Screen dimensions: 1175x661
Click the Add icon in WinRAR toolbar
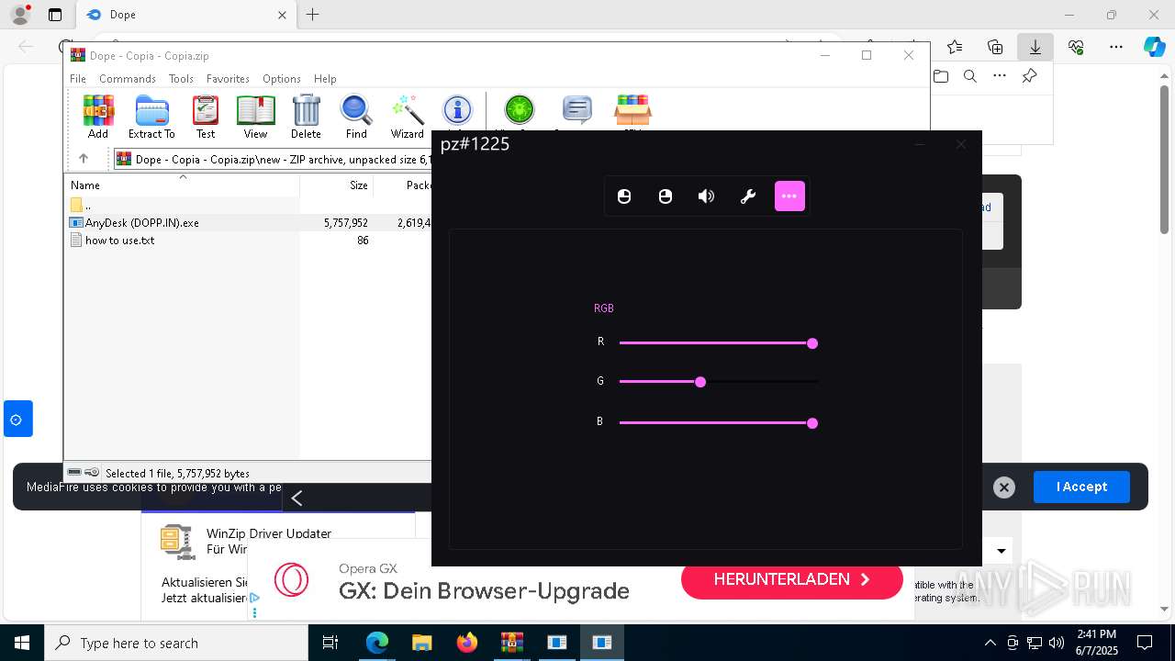pos(98,118)
